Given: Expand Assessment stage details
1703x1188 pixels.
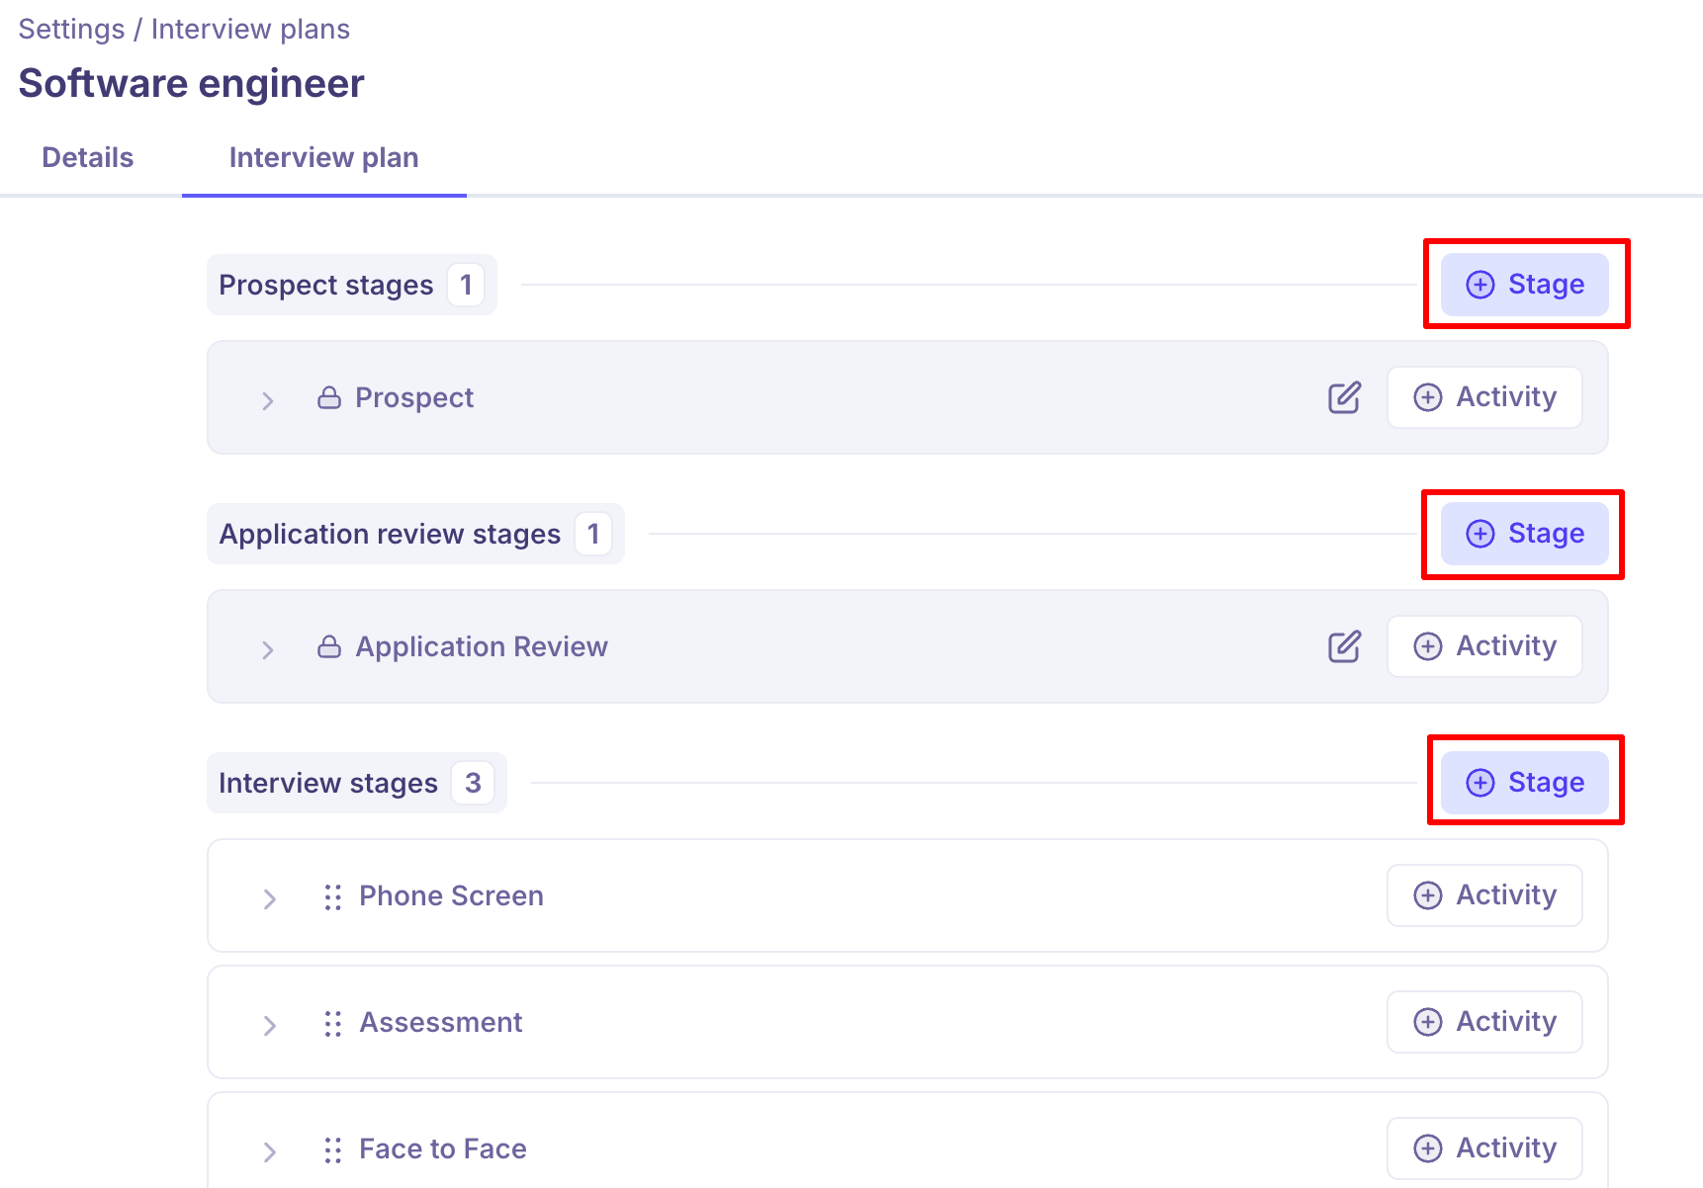Looking at the screenshot, I should 269,1025.
